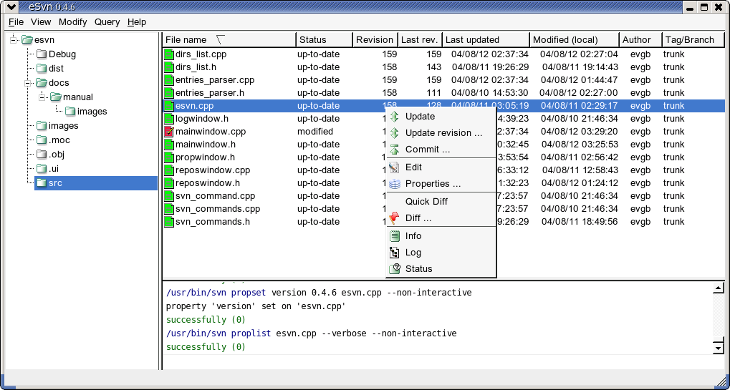Click the Status question-mark icon

(x=394, y=268)
